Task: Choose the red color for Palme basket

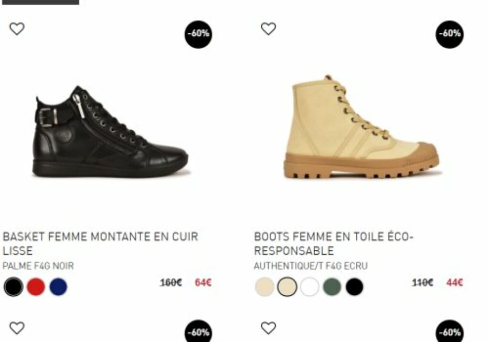Action: click(x=36, y=287)
